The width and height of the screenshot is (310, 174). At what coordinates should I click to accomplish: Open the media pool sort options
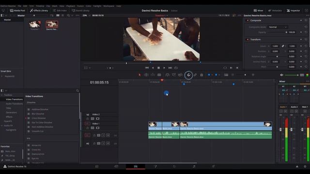tap(52, 15)
